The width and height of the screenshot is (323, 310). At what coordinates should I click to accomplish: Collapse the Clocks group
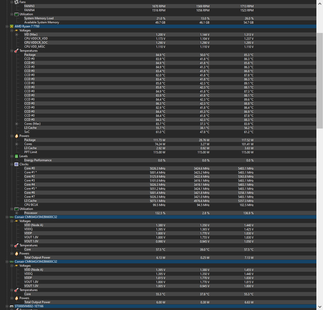click(x=12, y=164)
